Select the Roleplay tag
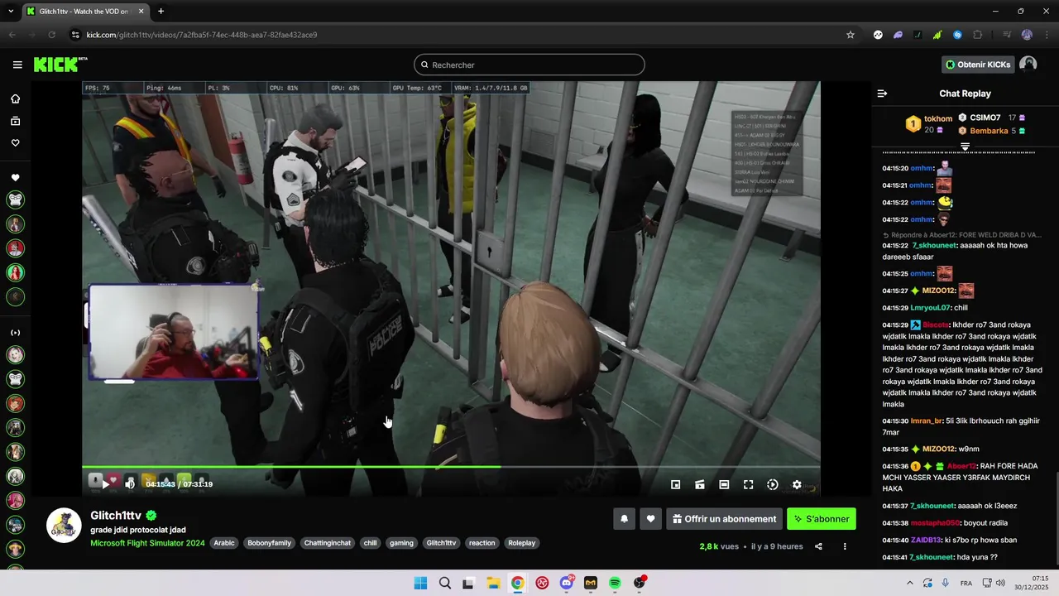 [x=522, y=543]
